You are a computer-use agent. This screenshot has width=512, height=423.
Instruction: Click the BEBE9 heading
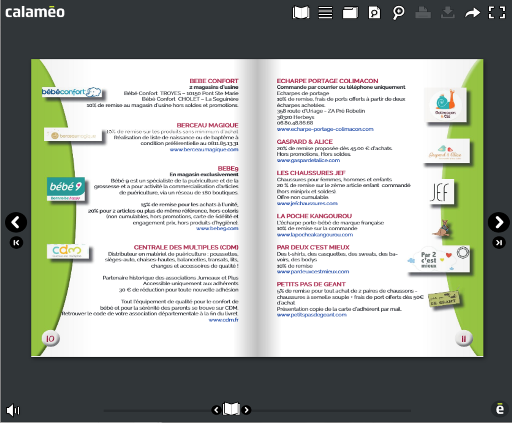click(228, 168)
